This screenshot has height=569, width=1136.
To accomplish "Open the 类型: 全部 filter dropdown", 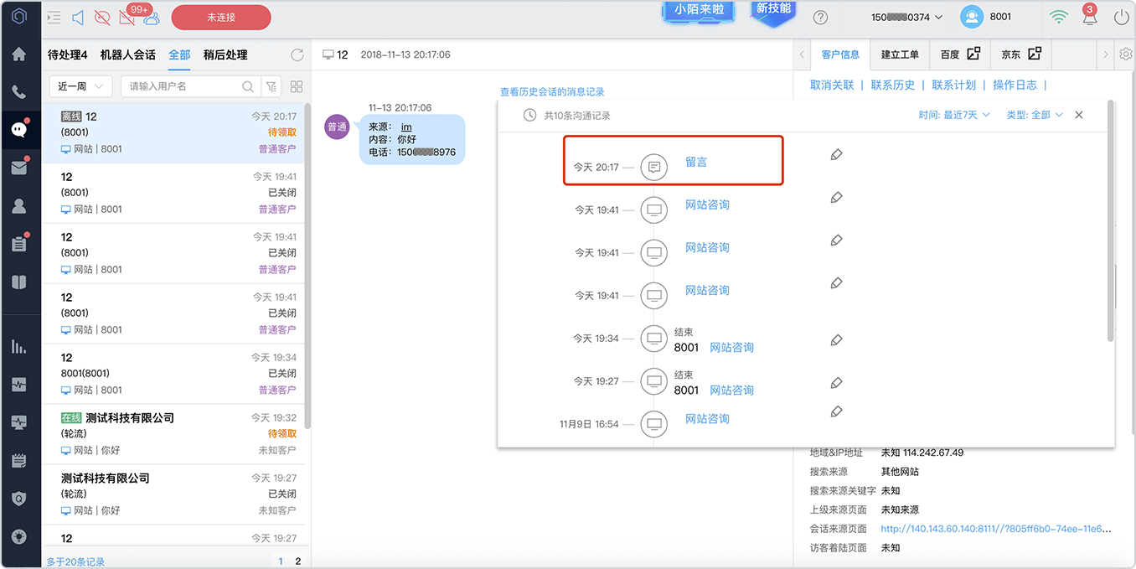I will point(1035,115).
